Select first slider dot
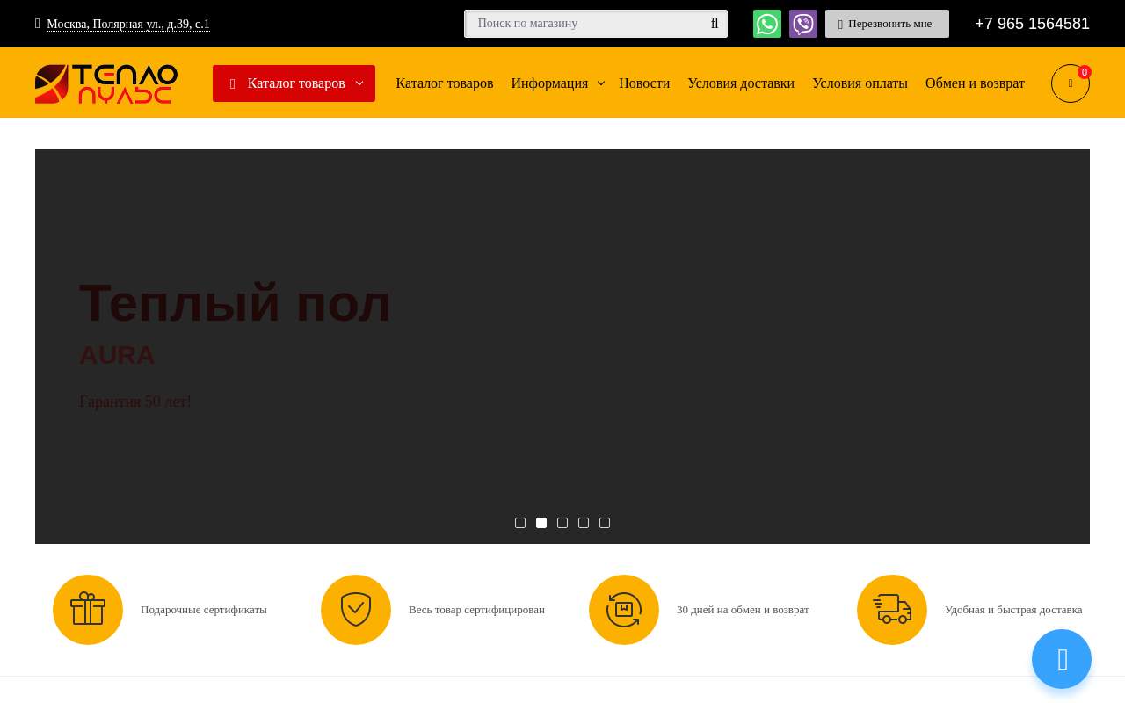The width and height of the screenshot is (1125, 703). click(x=520, y=523)
